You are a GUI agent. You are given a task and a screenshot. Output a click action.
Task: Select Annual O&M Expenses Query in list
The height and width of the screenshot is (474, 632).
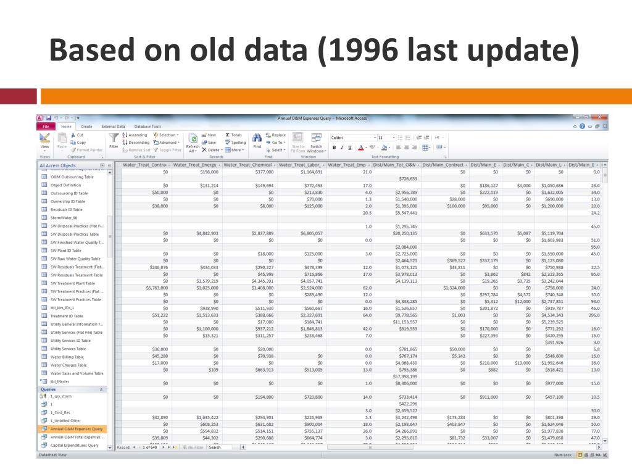click(x=72, y=429)
